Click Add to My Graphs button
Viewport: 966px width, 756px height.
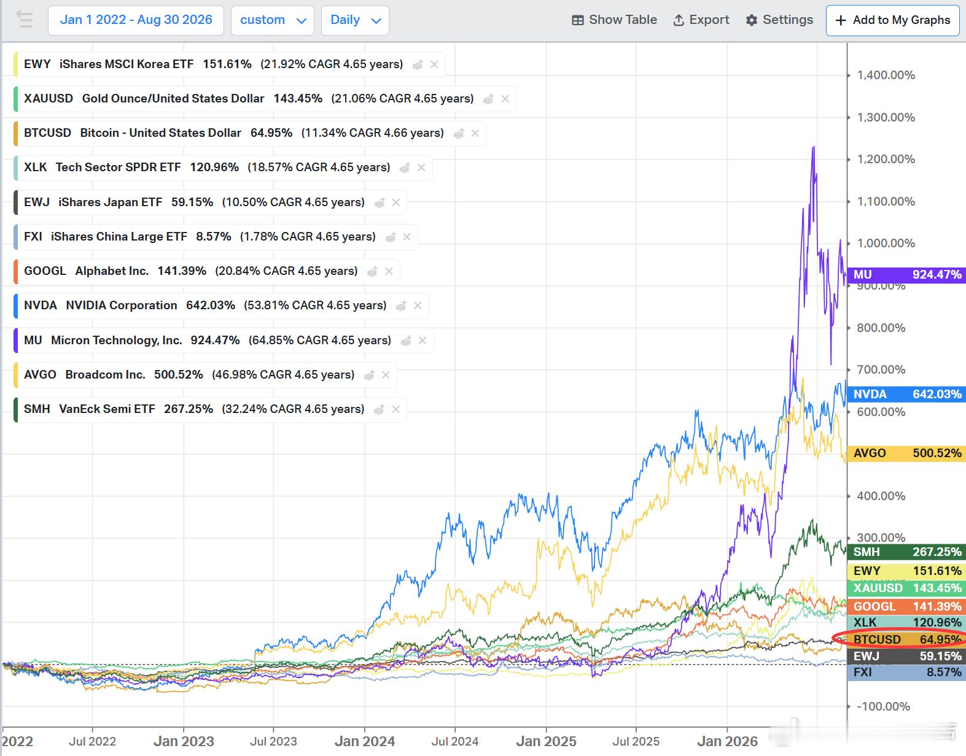pos(893,20)
